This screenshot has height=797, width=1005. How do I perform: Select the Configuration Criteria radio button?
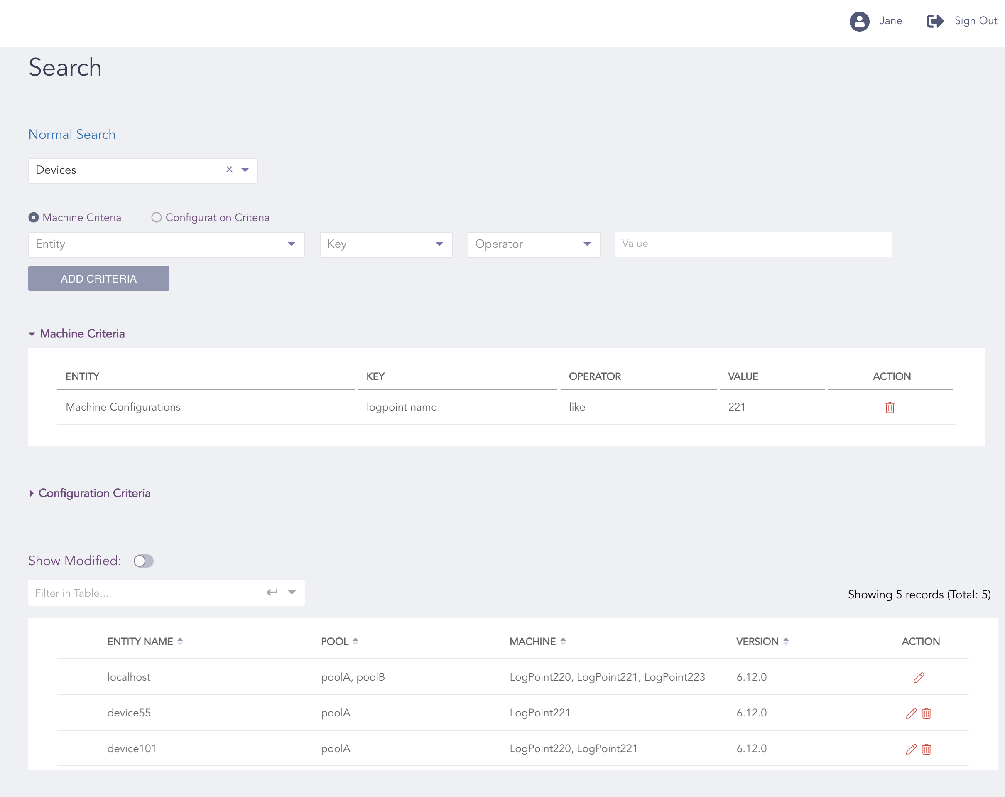click(x=157, y=218)
